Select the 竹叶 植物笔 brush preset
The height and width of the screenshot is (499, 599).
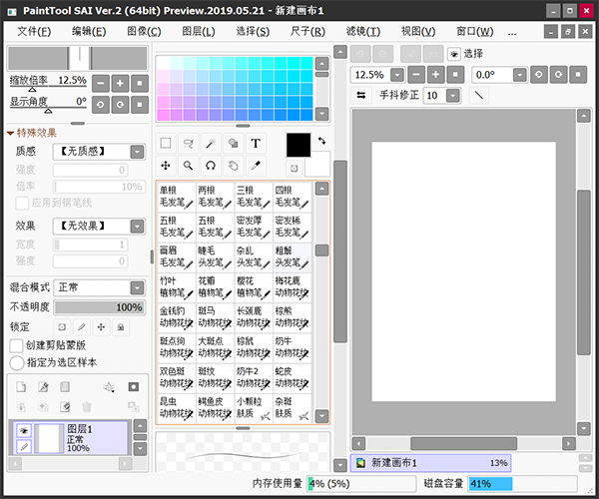pyautogui.click(x=176, y=287)
